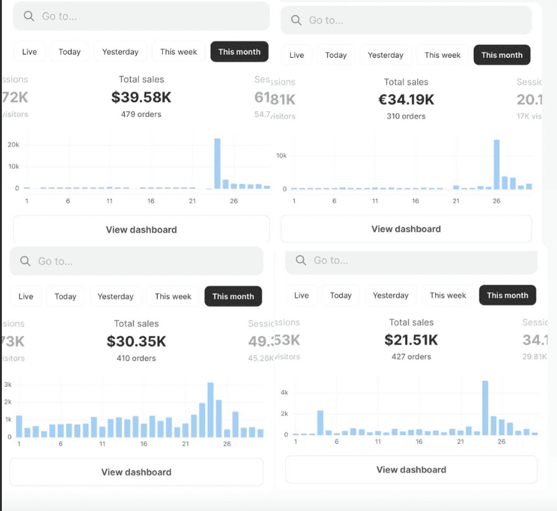Screen dimensions: 557x511
Task: Open Today view in the $21.51K panel
Action: pyautogui.click(x=341, y=295)
